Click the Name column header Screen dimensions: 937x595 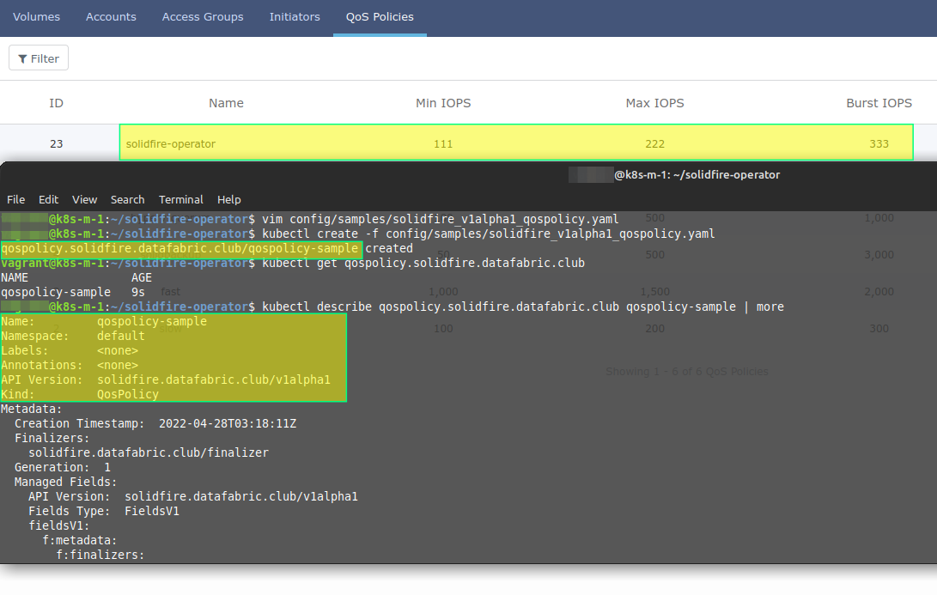click(226, 103)
